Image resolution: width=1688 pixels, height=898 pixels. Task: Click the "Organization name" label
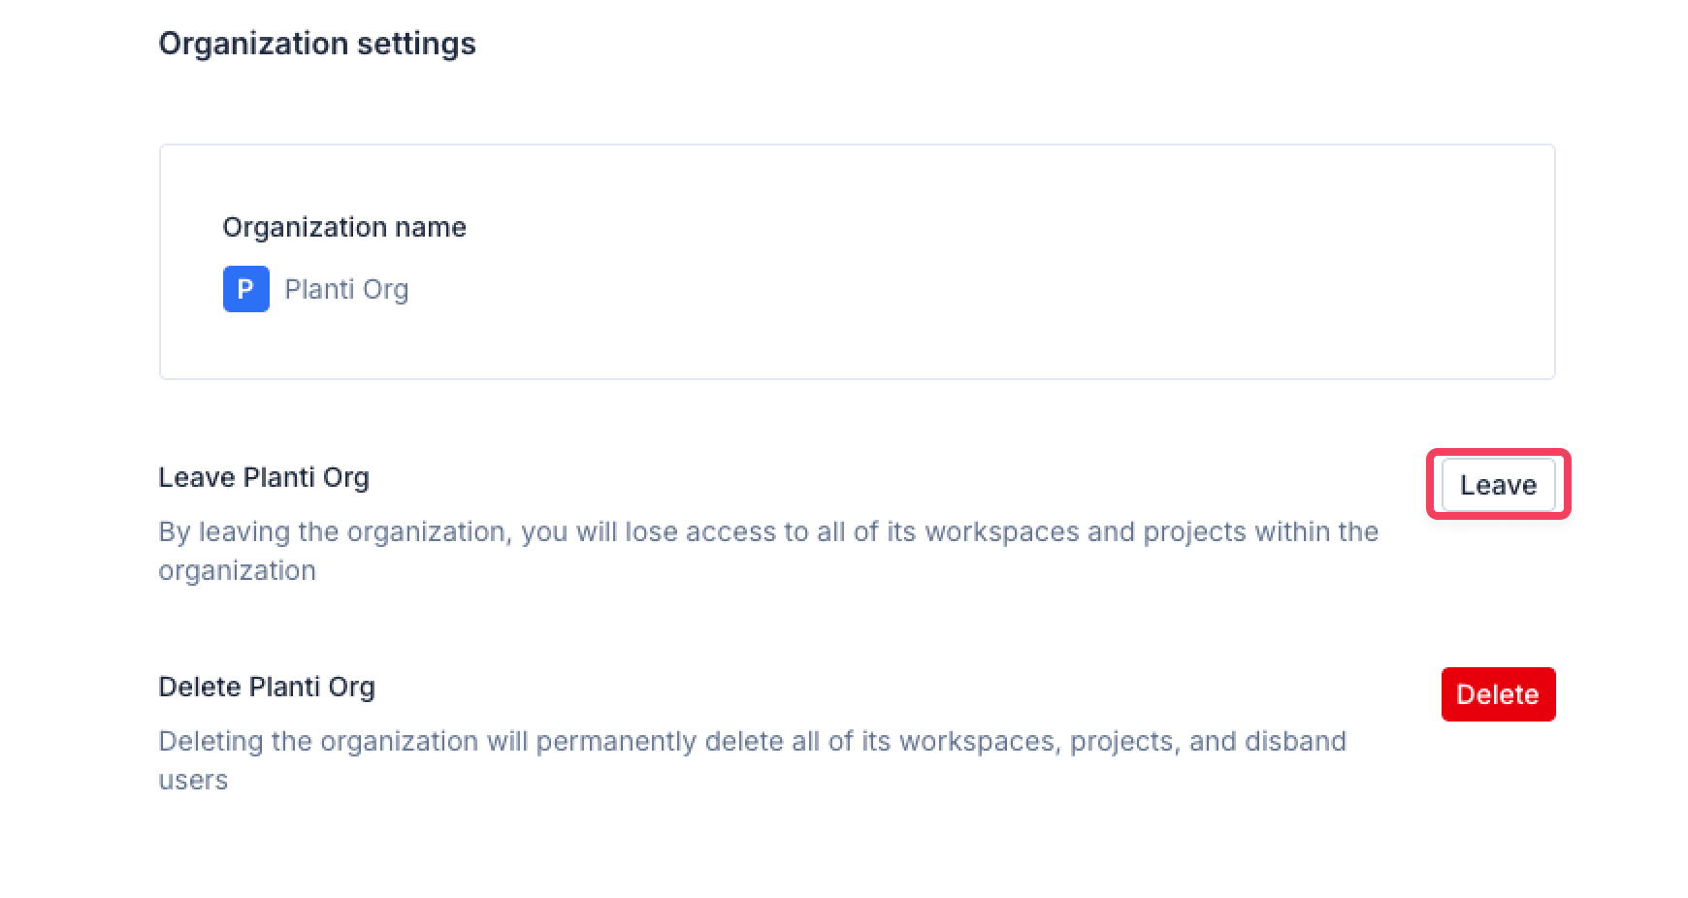click(344, 227)
